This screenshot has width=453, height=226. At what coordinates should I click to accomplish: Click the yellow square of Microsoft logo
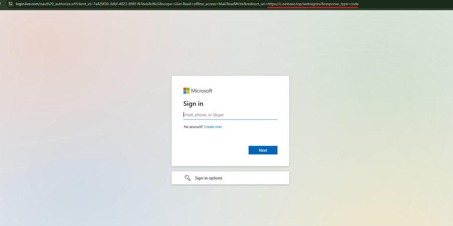pyautogui.click(x=188, y=92)
